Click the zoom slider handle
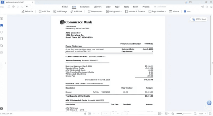 (182, 114)
